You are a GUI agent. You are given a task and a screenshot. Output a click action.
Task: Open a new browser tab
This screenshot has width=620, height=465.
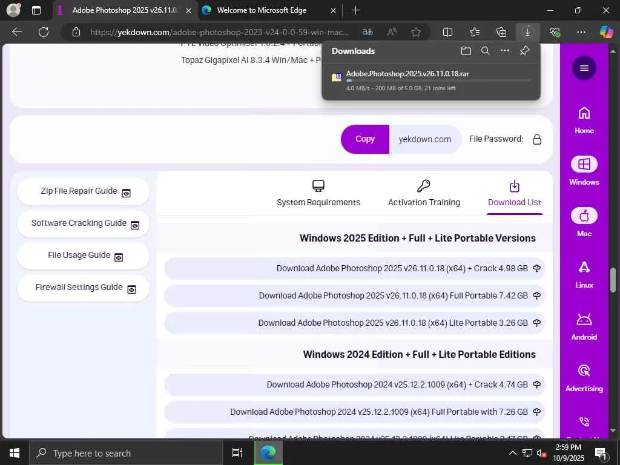(355, 10)
